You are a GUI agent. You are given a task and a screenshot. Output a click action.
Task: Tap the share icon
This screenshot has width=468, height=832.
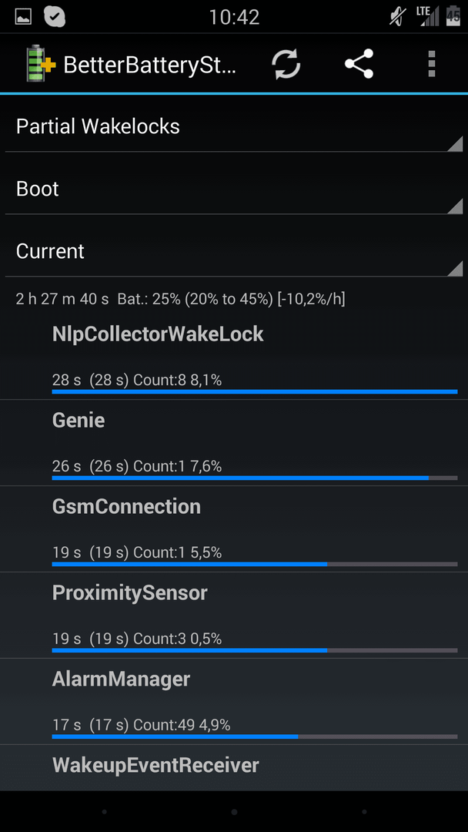(359, 64)
